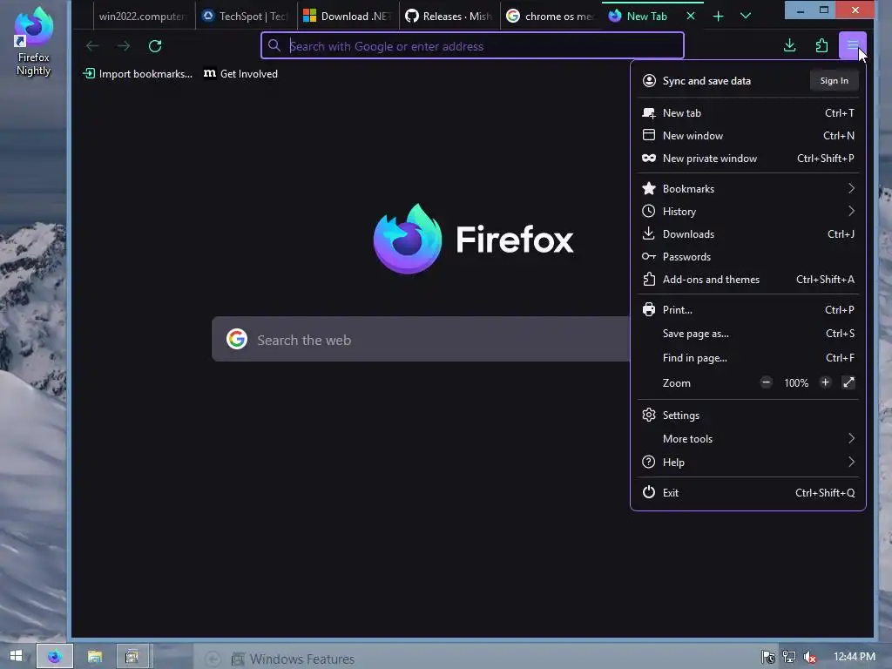Switch to GitHub Releases tab
892x669 pixels.
pos(449,17)
